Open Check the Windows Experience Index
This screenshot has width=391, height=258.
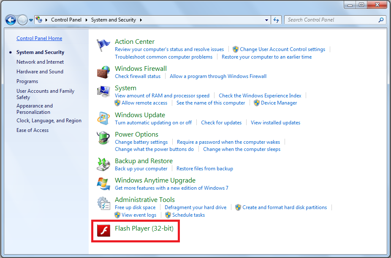[260, 96]
